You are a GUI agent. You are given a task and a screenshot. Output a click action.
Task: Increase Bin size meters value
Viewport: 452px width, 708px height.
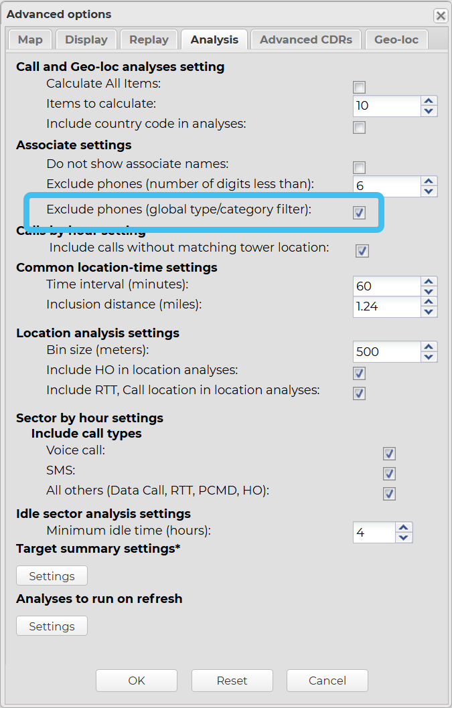(x=429, y=347)
